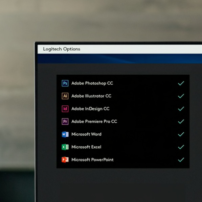Click the Microsoft Word icon

tap(65, 134)
